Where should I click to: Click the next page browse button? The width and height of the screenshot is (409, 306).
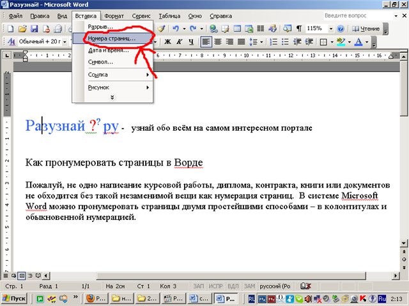tap(404, 267)
